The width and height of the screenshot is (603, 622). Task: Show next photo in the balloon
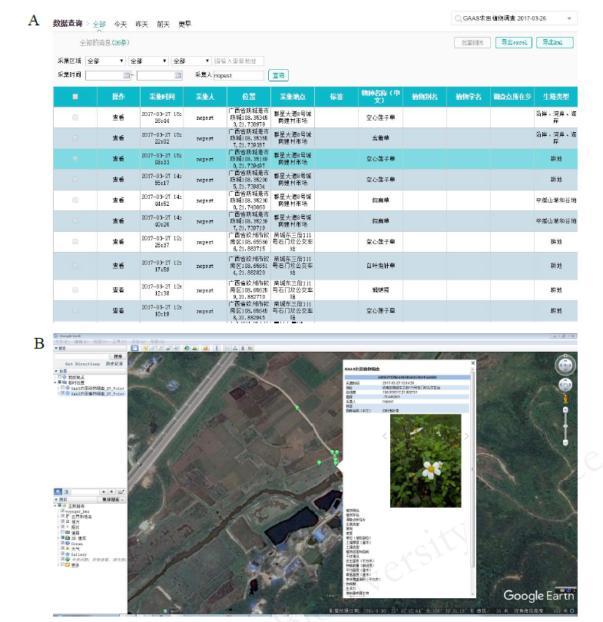466,436
